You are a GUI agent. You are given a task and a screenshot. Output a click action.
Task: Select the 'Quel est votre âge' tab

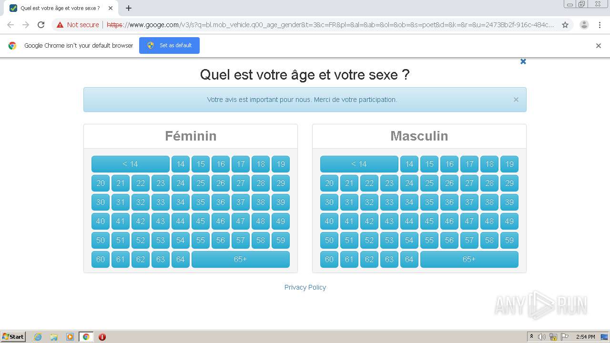60,8
